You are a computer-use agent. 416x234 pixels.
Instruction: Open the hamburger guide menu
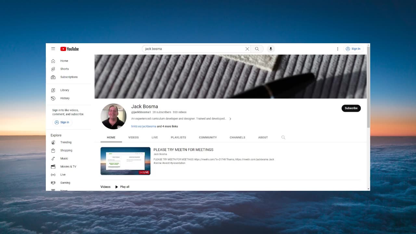pyautogui.click(x=53, y=49)
